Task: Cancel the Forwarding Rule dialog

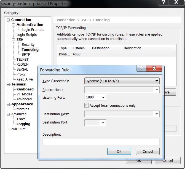Action: click(148, 151)
